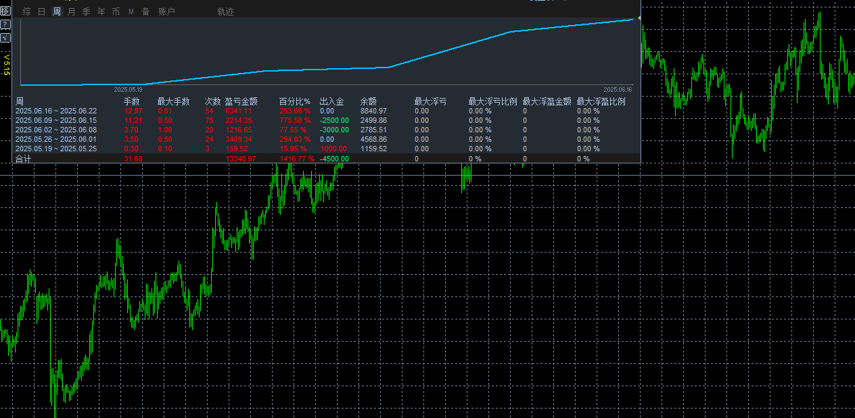Select week row 2025.05.26 ~ 2025.06.01
The height and width of the screenshot is (418, 855).
(326, 139)
